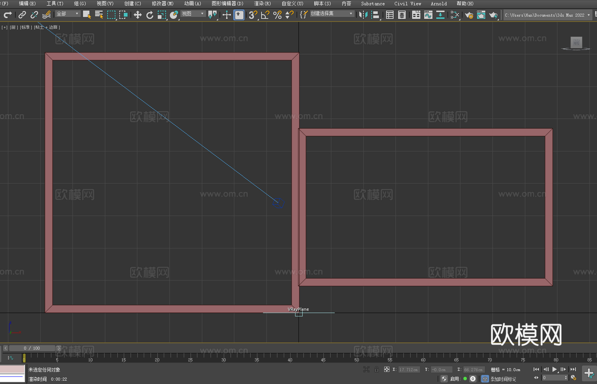The width and height of the screenshot is (597, 384).
Task: Toggle the Angle Snap button
Action: [x=265, y=15]
